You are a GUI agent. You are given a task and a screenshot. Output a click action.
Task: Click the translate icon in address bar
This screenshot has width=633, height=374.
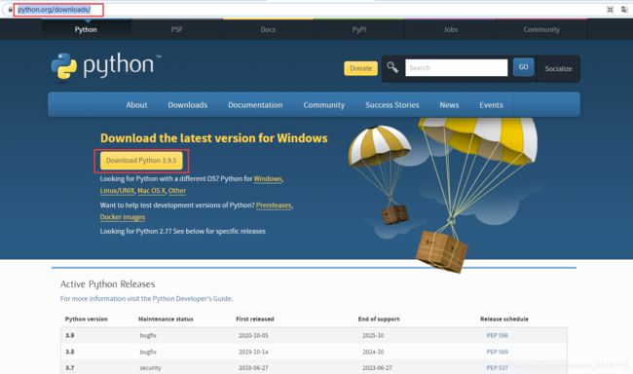pyautogui.click(x=624, y=10)
